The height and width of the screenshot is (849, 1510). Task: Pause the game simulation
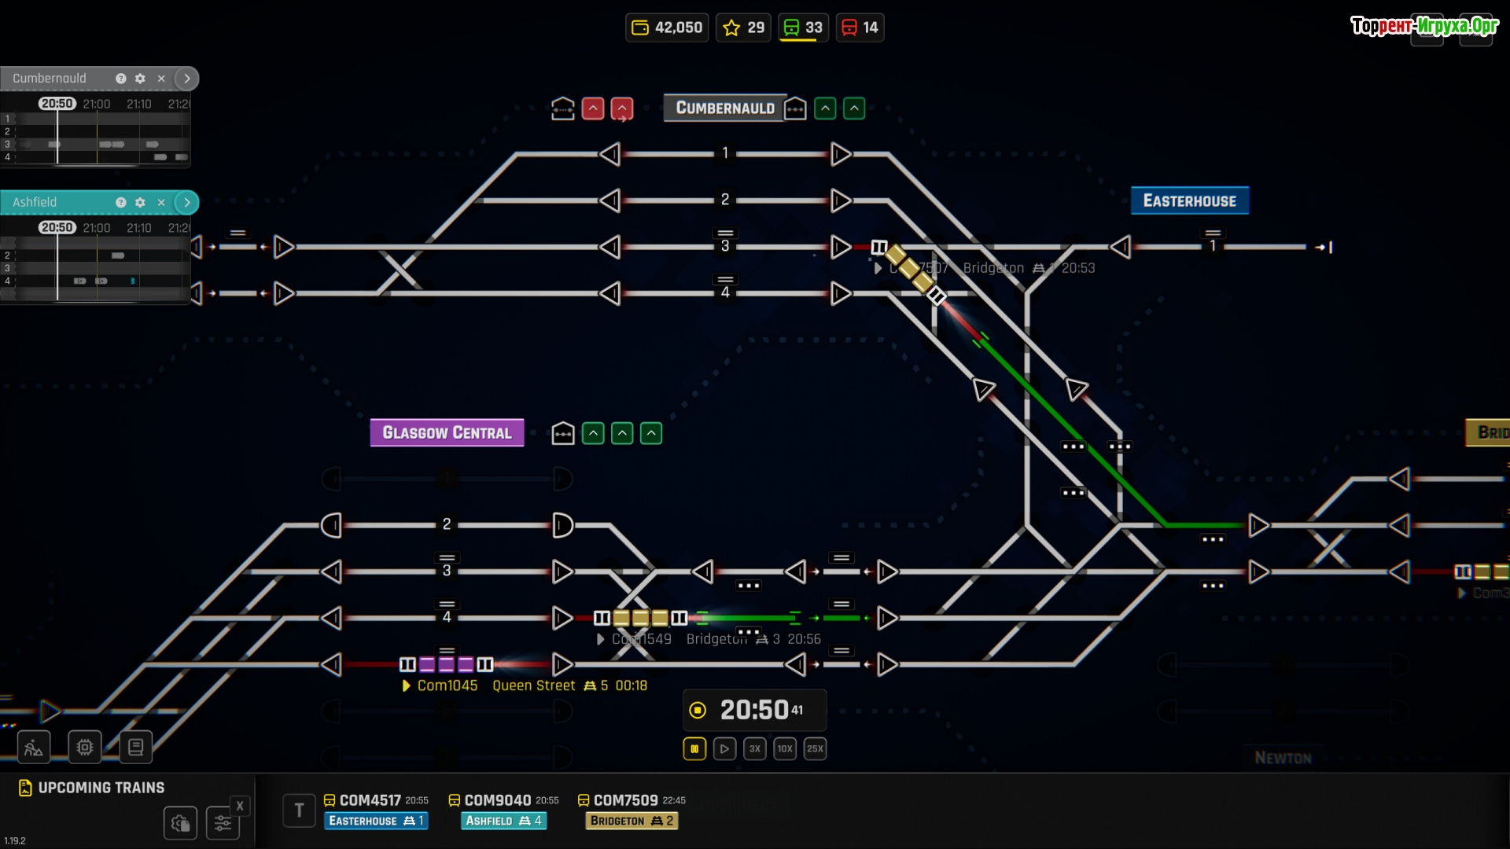pos(694,748)
